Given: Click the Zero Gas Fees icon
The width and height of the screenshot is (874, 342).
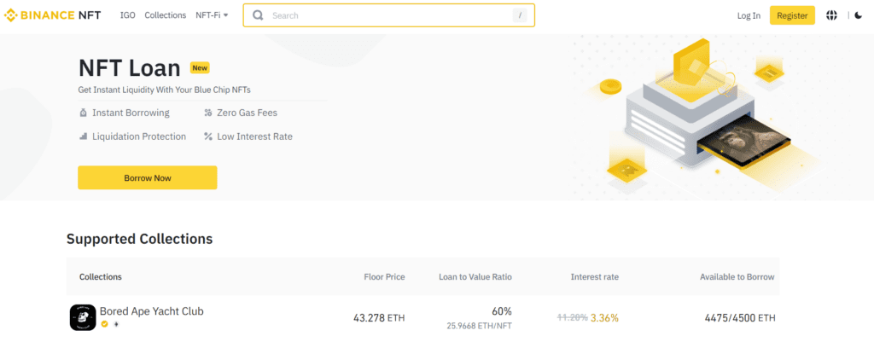Looking at the screenshot, I should pyautogui.click(x=208, y=113).
